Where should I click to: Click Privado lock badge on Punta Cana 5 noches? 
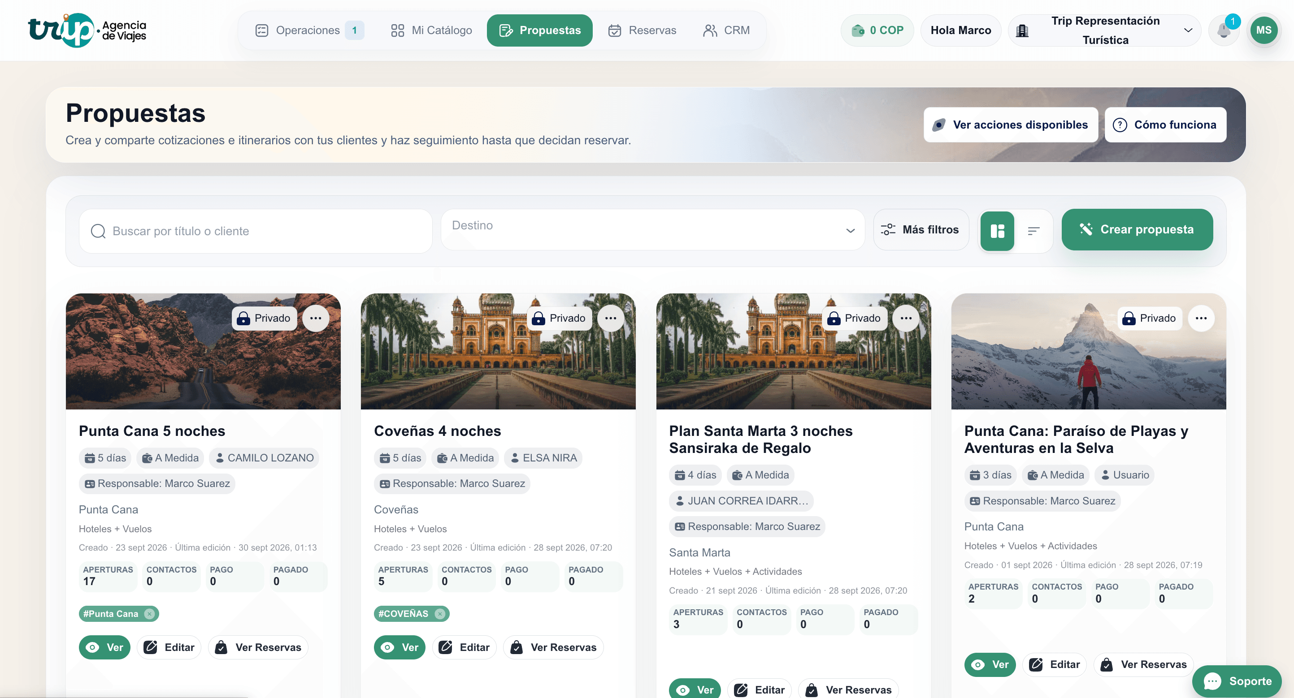tap(264, 318)
